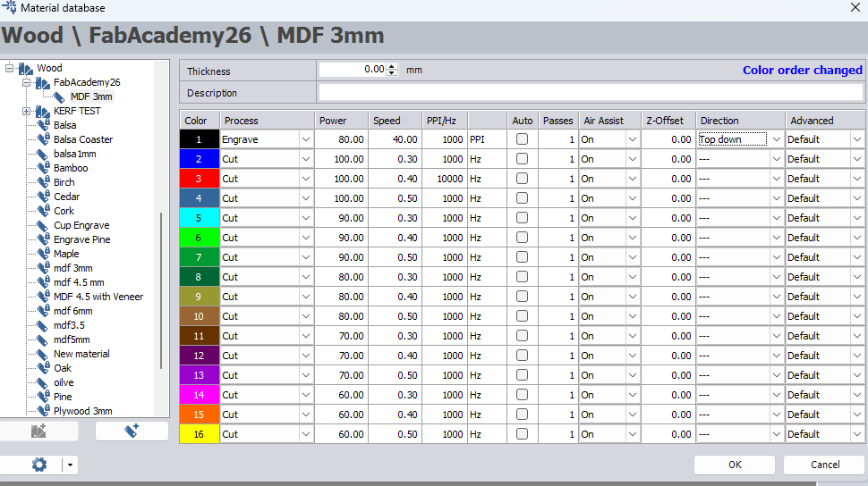
Task: Click the Thickness value field
Action: 353,69
